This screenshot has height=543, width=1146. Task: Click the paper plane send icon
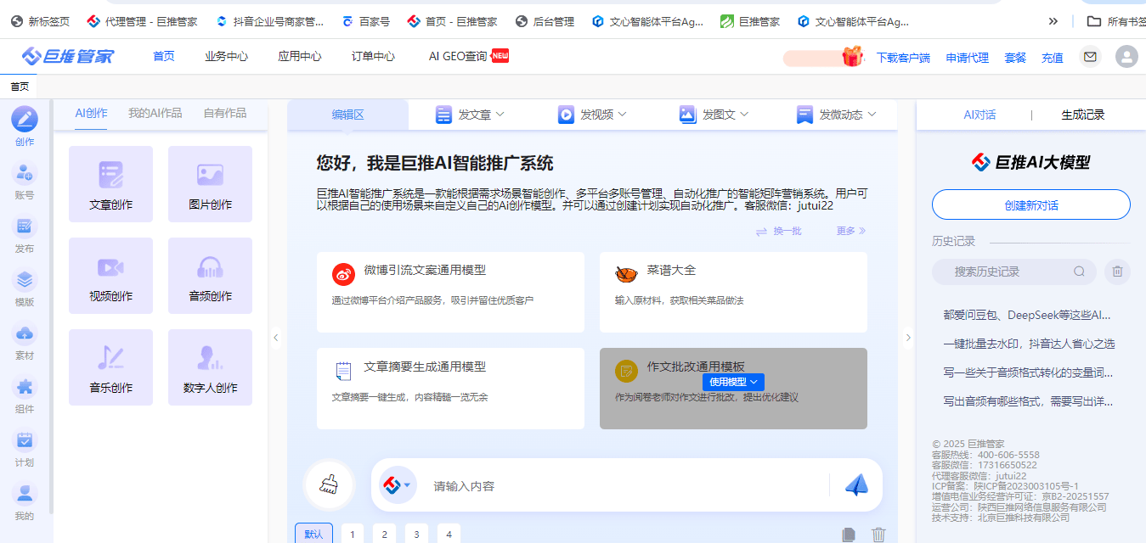(x=856, y=485)
